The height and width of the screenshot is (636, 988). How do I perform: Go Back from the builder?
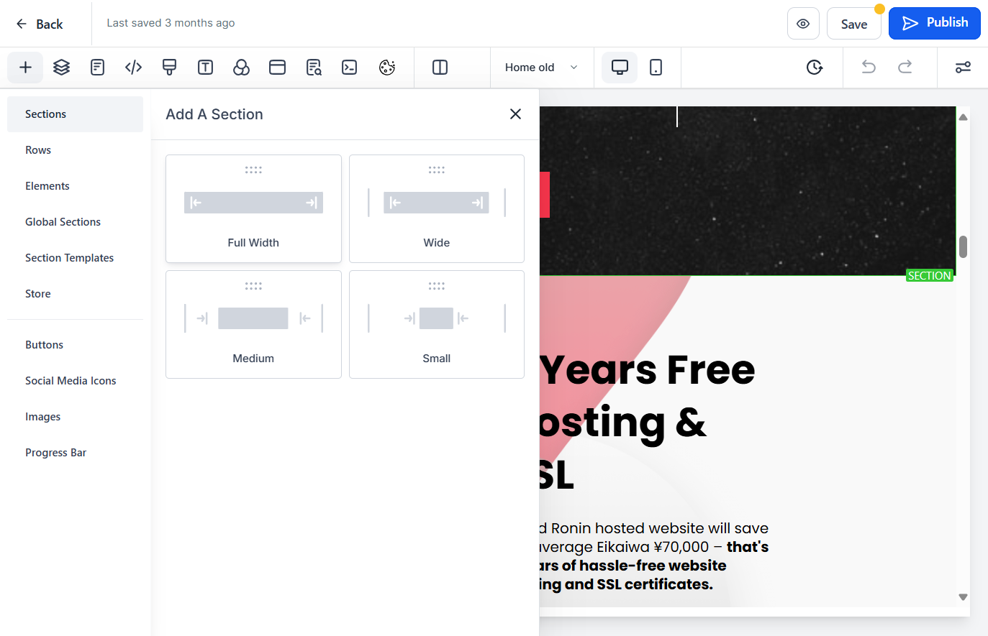[x=40, y=24]
